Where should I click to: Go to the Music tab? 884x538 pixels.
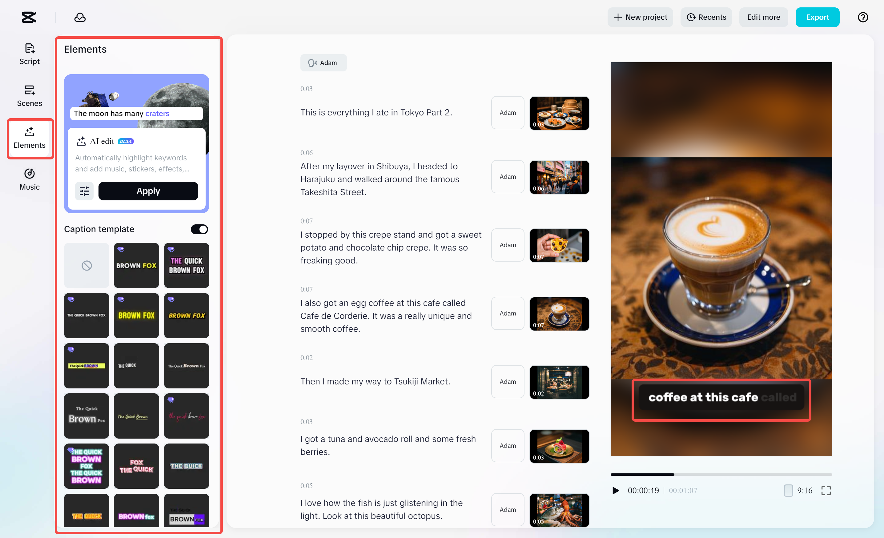point(30,179)
